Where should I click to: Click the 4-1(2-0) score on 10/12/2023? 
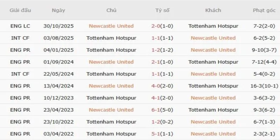[x=162, y=98]
